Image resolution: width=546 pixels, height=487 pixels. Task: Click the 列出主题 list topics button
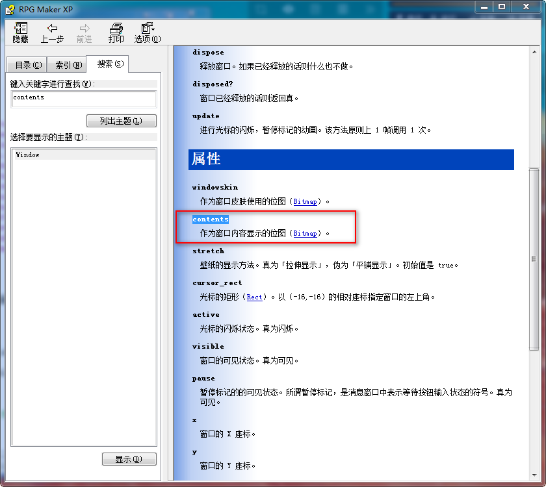[x=121, y=121]
